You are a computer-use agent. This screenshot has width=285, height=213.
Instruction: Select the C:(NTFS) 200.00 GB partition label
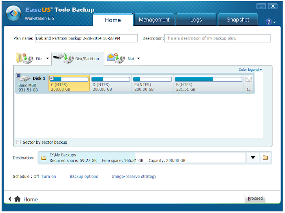61,87
